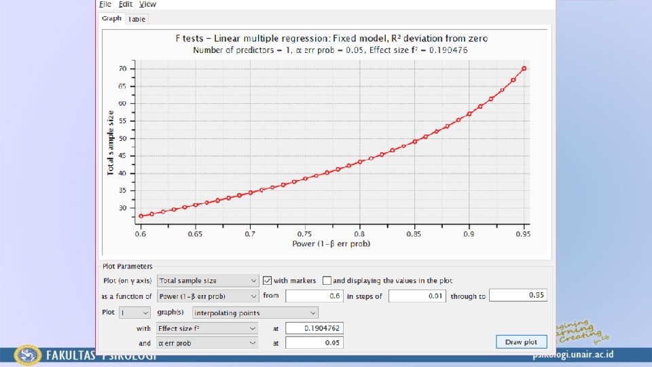The image size is (652, 367).
Task: Click the Draw plot button
Action: pos(521,342)
